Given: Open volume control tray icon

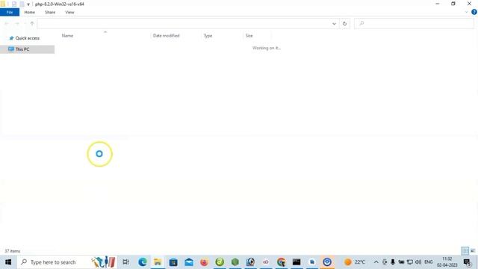Looking at the screenshot, I should click(418, 262).
